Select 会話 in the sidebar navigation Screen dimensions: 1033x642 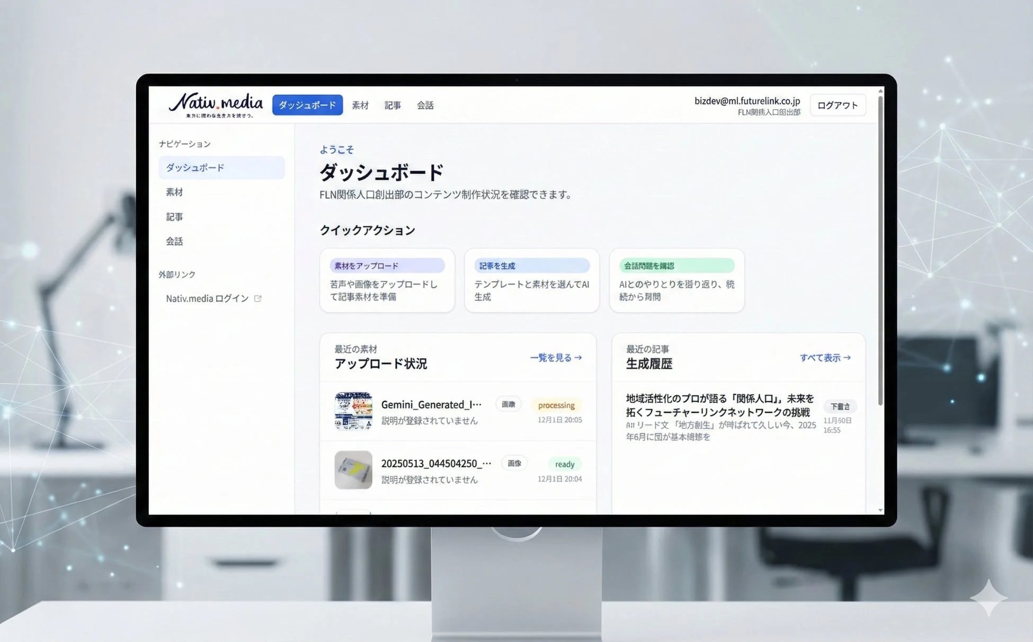coord(174,241)
